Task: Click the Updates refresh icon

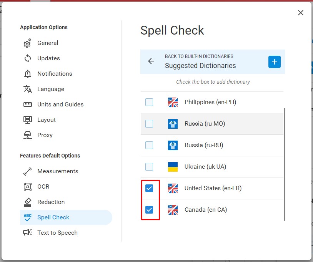Action: 28,58
